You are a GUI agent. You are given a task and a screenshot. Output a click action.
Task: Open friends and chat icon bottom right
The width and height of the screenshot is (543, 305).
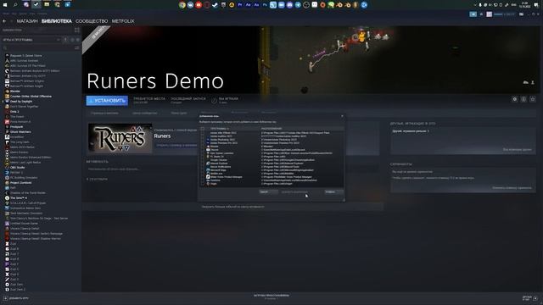pyautogui.click(x=535, y=298)
